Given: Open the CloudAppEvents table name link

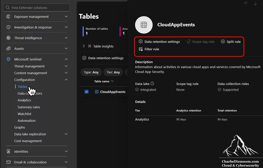Looking at the screenshot, I should [113, 92].
